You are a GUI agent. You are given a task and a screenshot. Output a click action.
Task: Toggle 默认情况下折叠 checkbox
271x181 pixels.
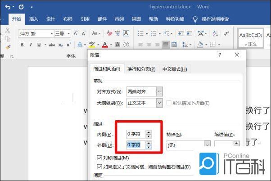[x=168, y=103]
